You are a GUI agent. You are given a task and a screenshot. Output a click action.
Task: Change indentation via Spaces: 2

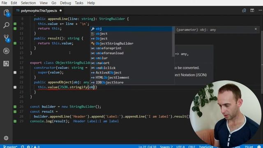click(x=166, y=147)
